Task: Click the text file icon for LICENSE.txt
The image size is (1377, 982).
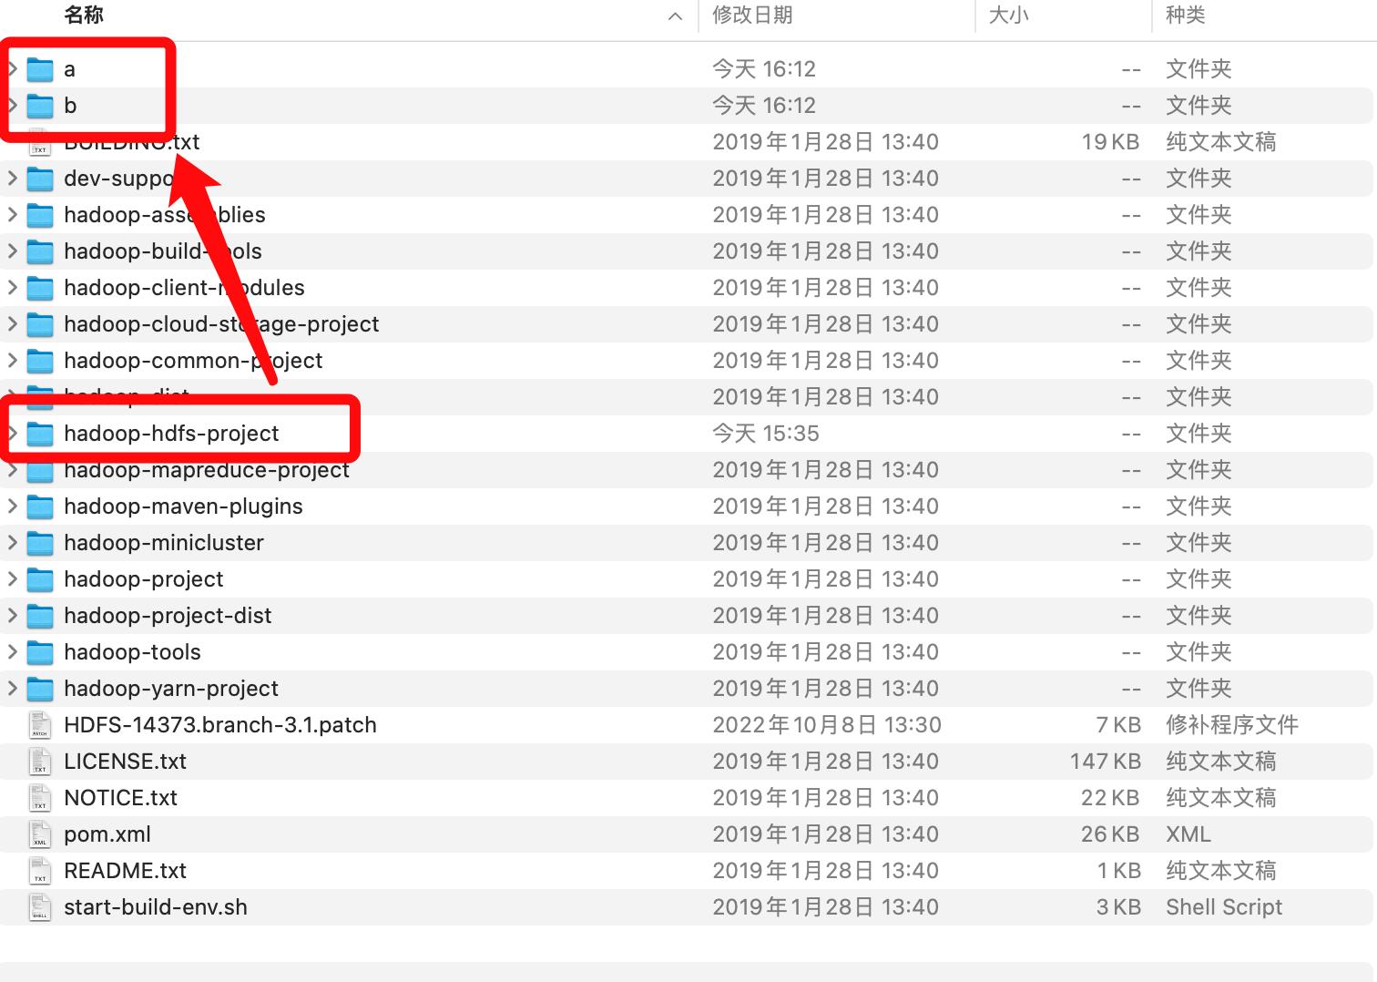Action: coord(40,762)
